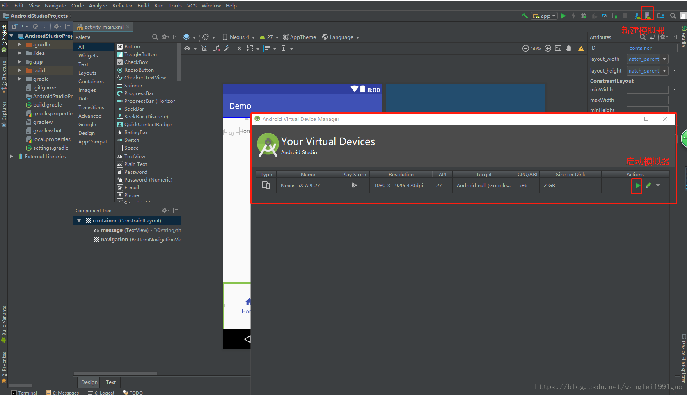The image size is (687, 395).
Task: Click the Apply Changes lightning icon
Action: 573,16
